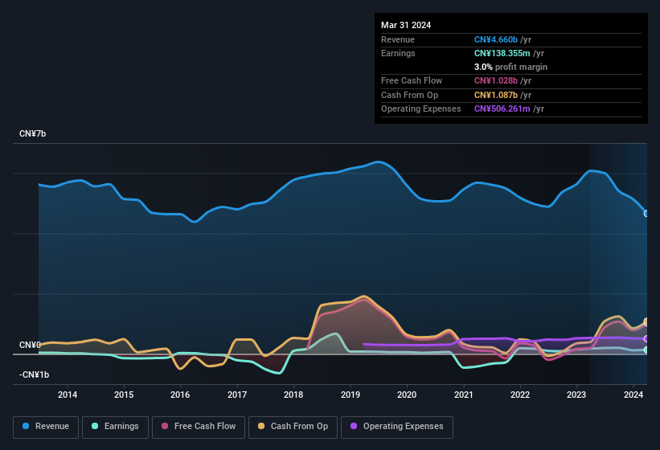The height and width of the screenshot is (450, 660).
Task: Click the Cash From Op tooltip label
Action: (x=409, y=95)
